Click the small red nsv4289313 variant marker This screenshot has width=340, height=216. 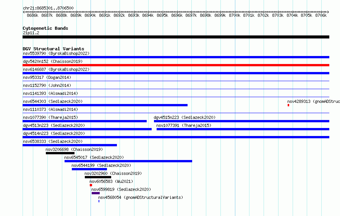point(288,105)
